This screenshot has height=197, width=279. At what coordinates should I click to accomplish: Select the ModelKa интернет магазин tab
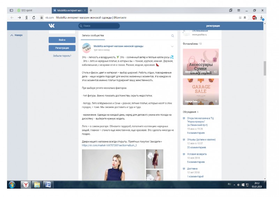point(70,10)
